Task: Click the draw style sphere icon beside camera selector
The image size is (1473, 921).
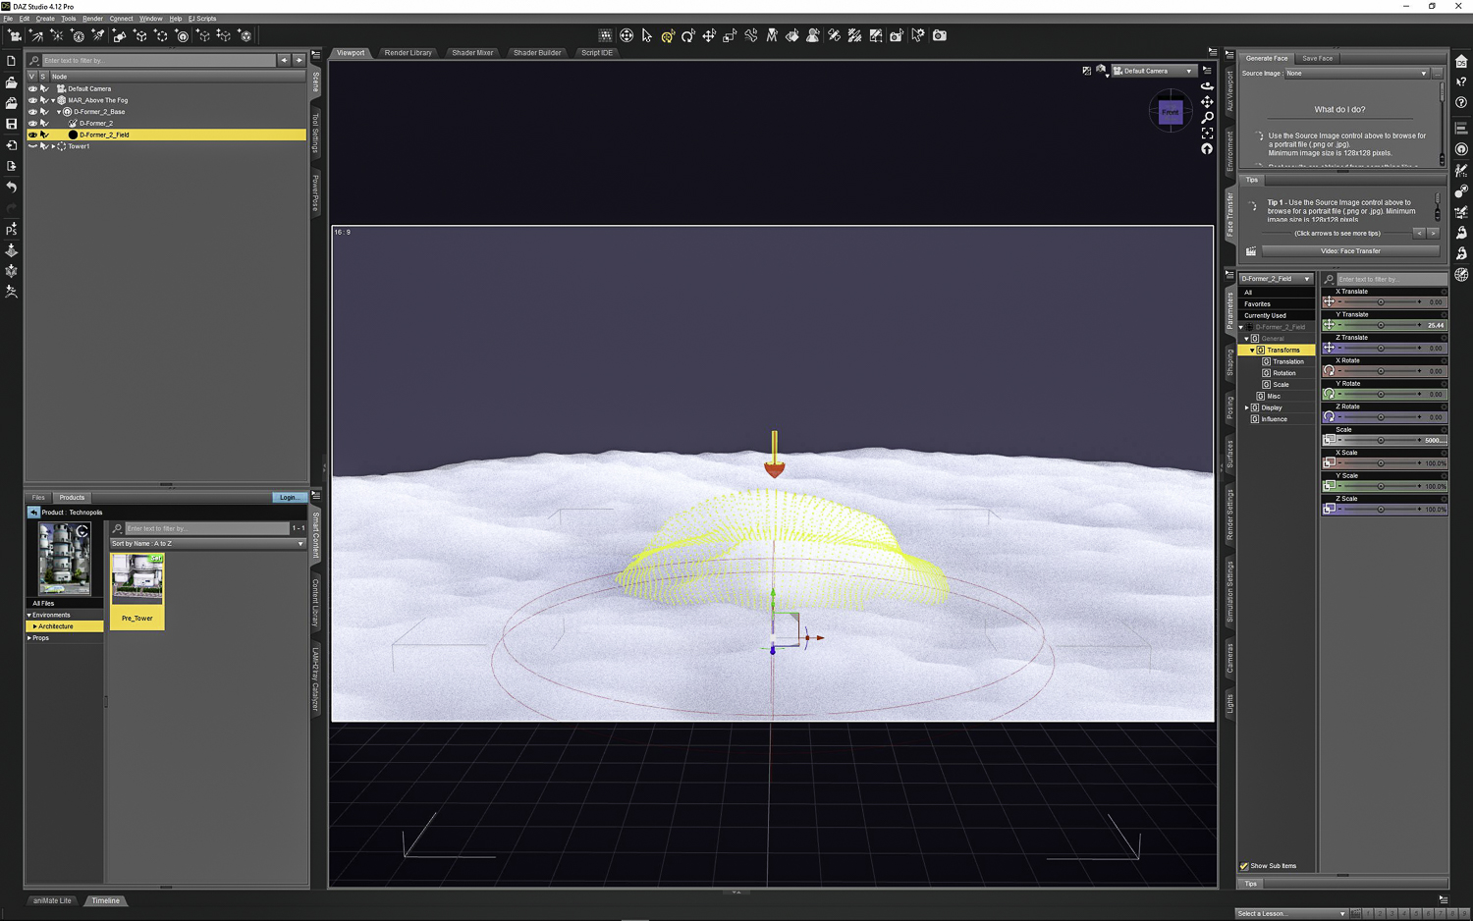Action: [x=1102, y=71]
